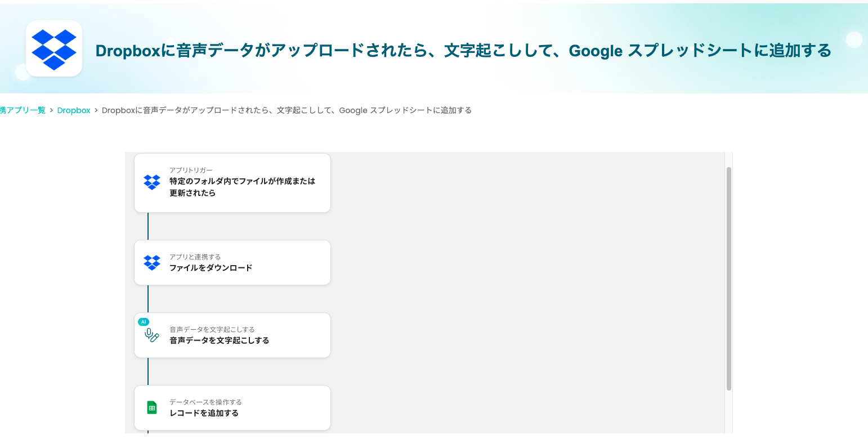The image size is (868, 448).
Task: Click the アプリトリガー label
Action: tap(191, 170)
